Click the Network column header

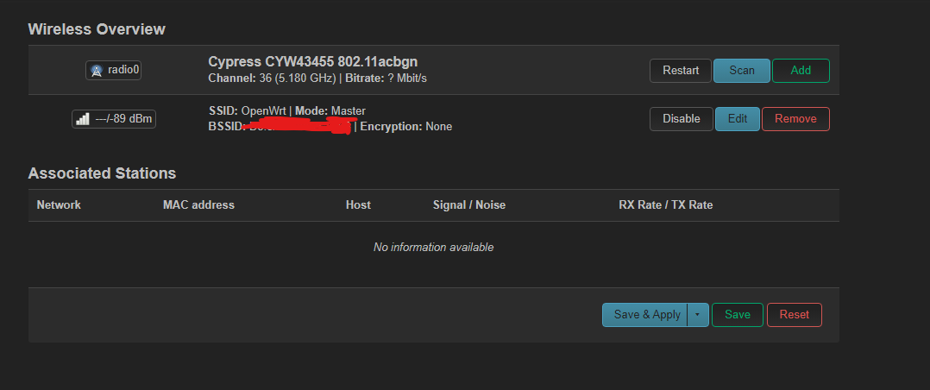(59, 204)
